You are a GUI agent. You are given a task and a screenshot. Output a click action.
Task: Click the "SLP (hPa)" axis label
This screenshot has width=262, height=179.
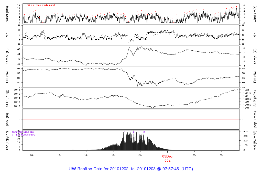tap(255, 98)
